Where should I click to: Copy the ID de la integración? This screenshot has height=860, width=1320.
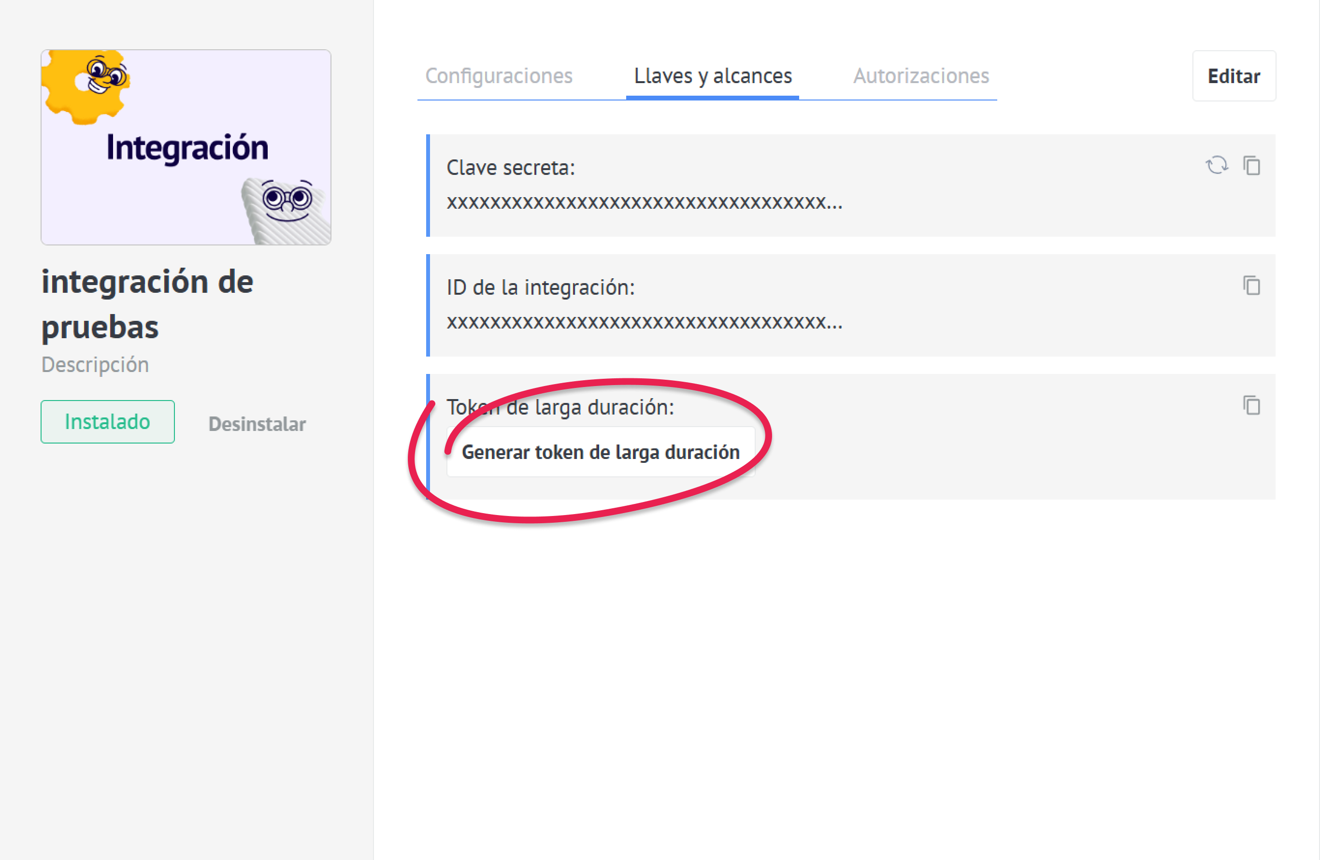pyautogui.click(x=1252, y=286)
